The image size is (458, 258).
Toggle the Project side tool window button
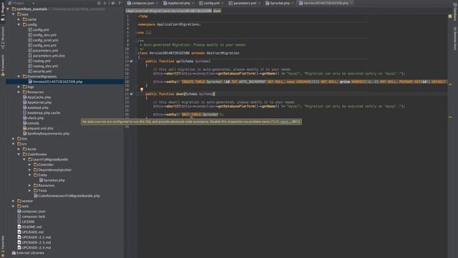3,11
